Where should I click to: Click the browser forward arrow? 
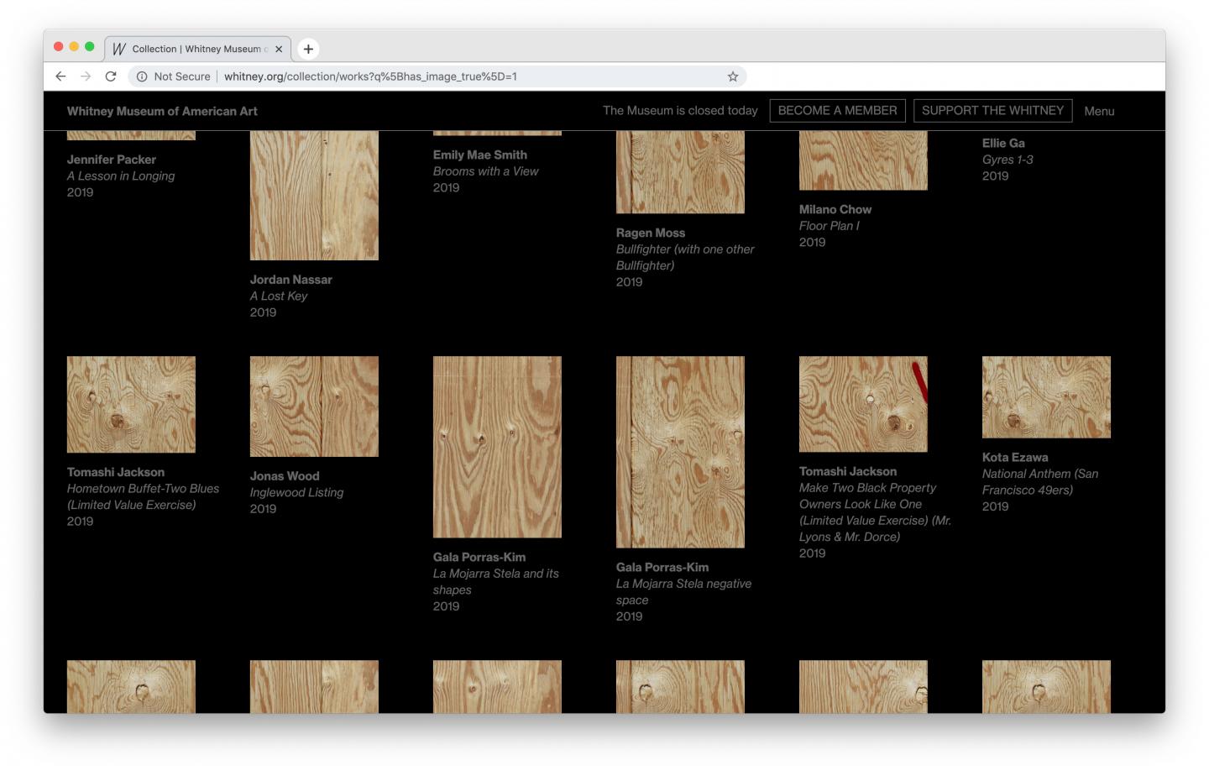coord(86,76)
